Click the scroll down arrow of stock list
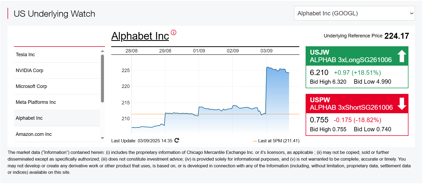This screenshot has width=423, height=184. [102, 138]
